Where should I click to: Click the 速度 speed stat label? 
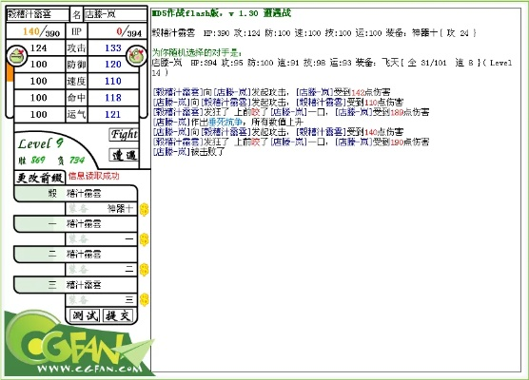click(x=76, y=81)
